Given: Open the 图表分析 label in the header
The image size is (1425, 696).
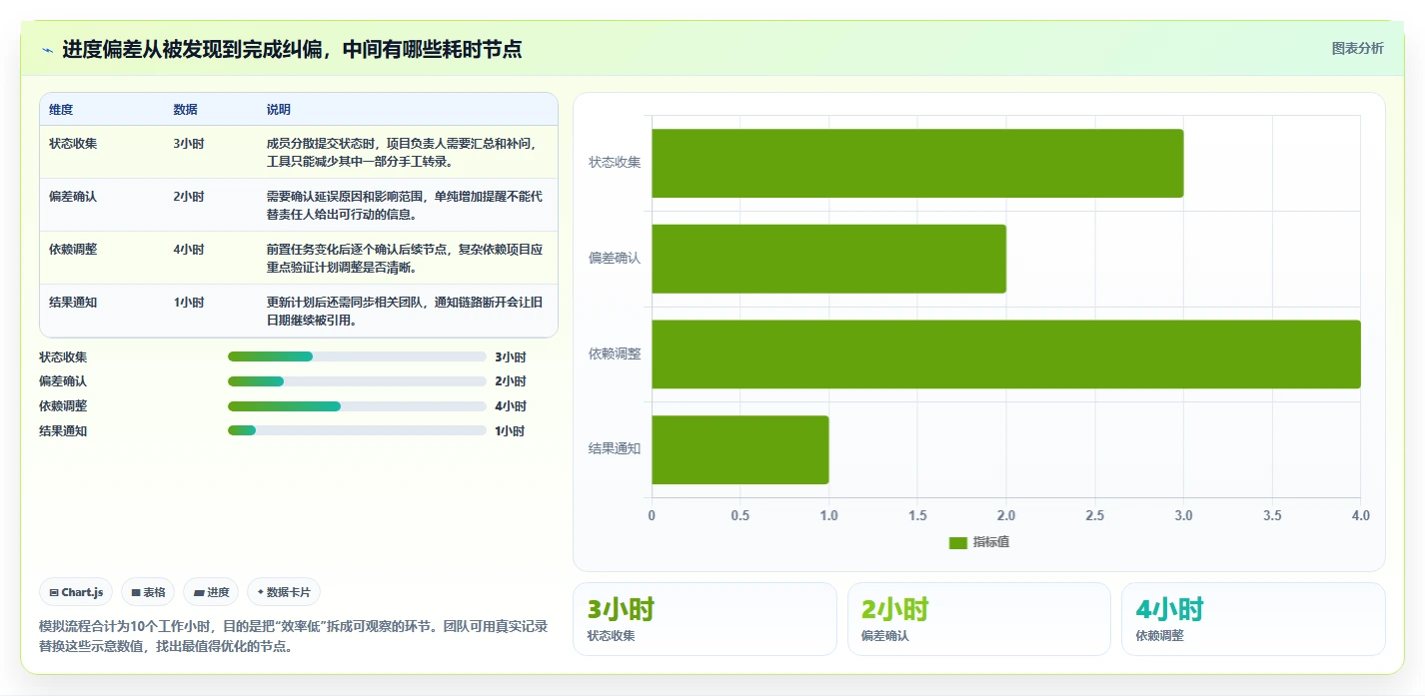Looking at the screenshot, I should 1357,48.
